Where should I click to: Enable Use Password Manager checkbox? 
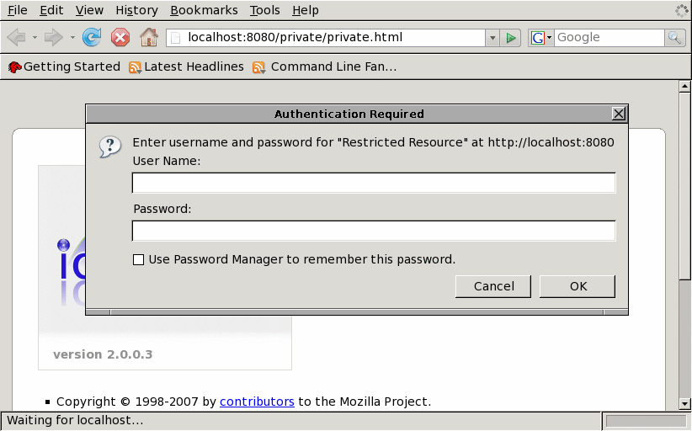point(139,260)
